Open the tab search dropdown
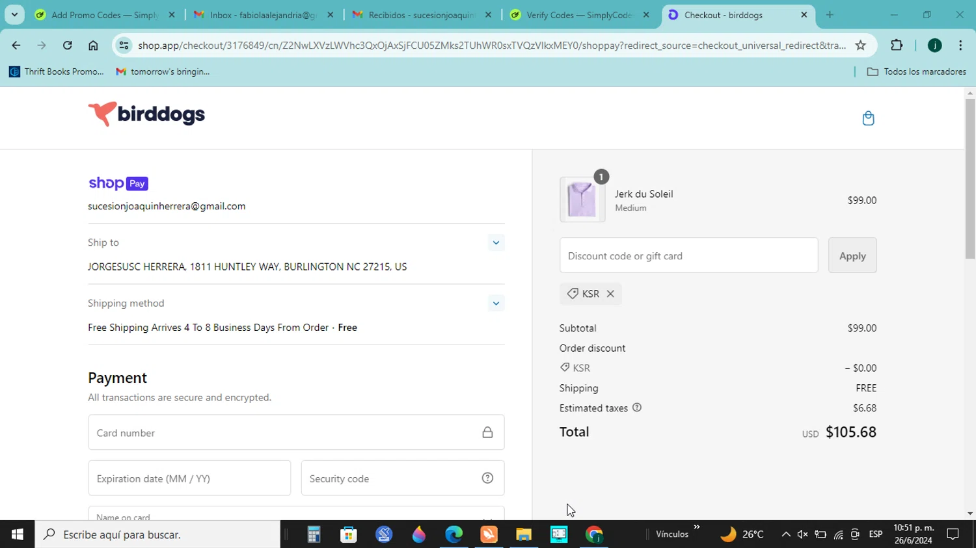 tap(14, 14)
